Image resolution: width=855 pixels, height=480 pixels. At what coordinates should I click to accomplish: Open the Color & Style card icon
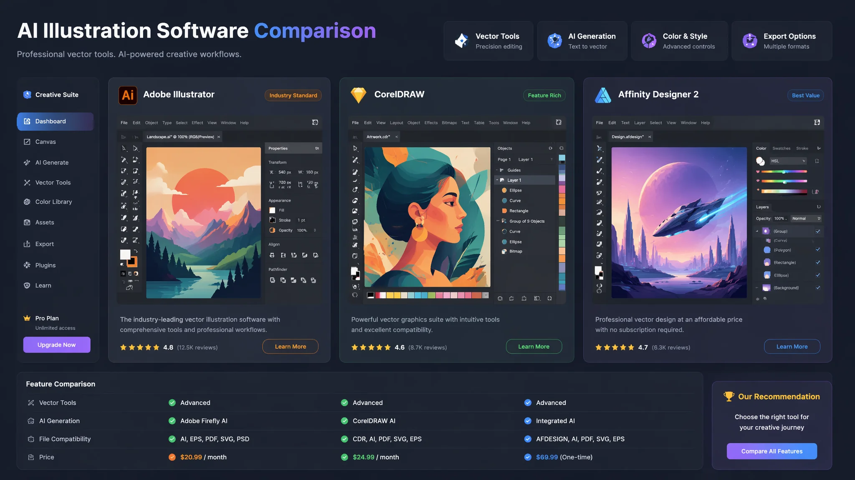click(x=649, y=41)
